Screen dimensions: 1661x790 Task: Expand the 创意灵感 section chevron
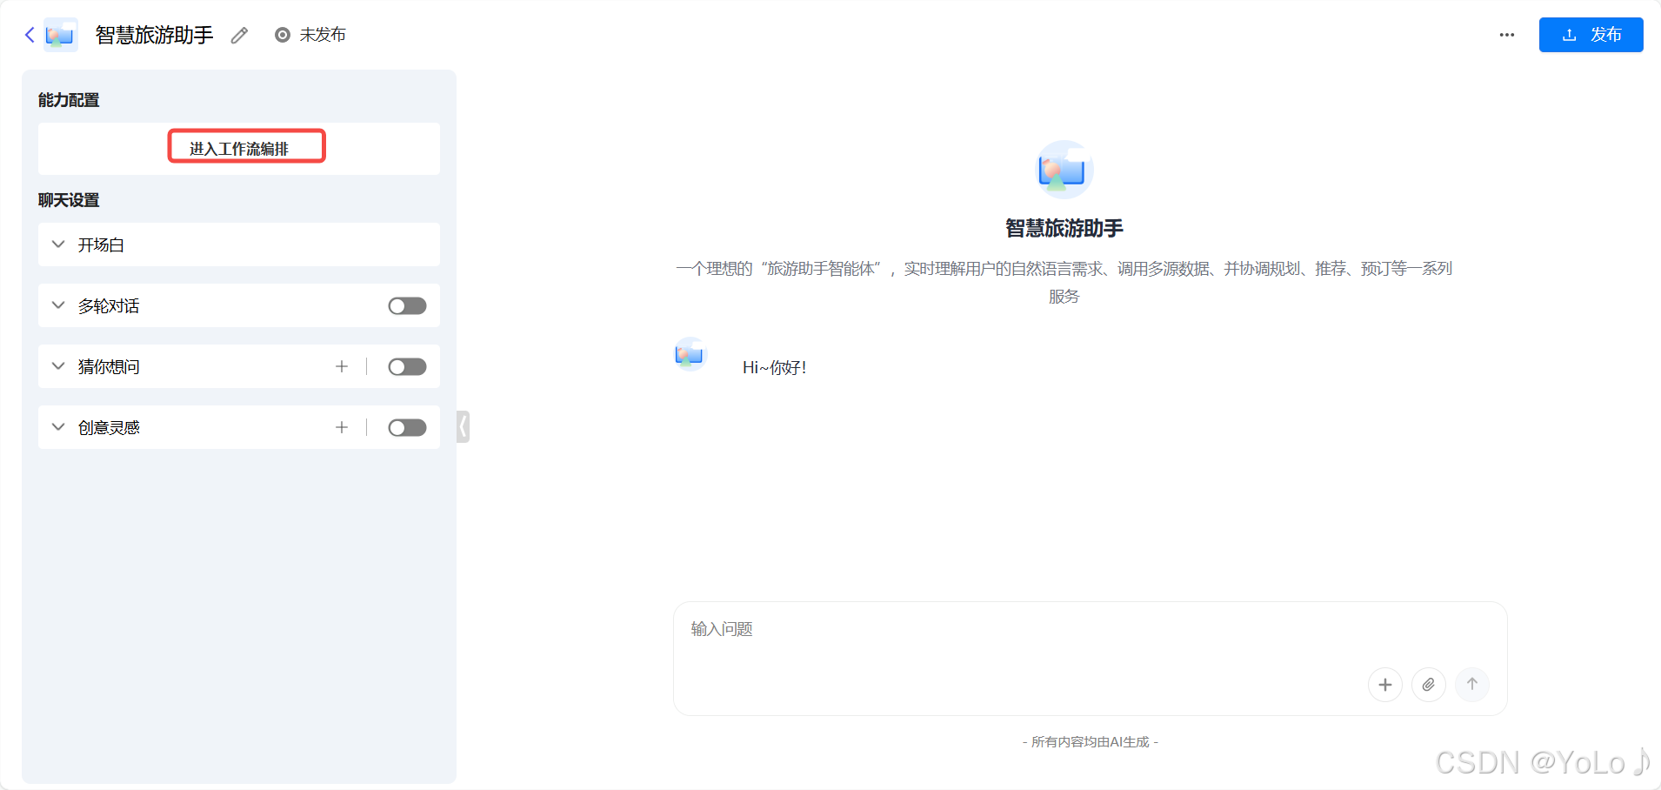coord(58,427)
